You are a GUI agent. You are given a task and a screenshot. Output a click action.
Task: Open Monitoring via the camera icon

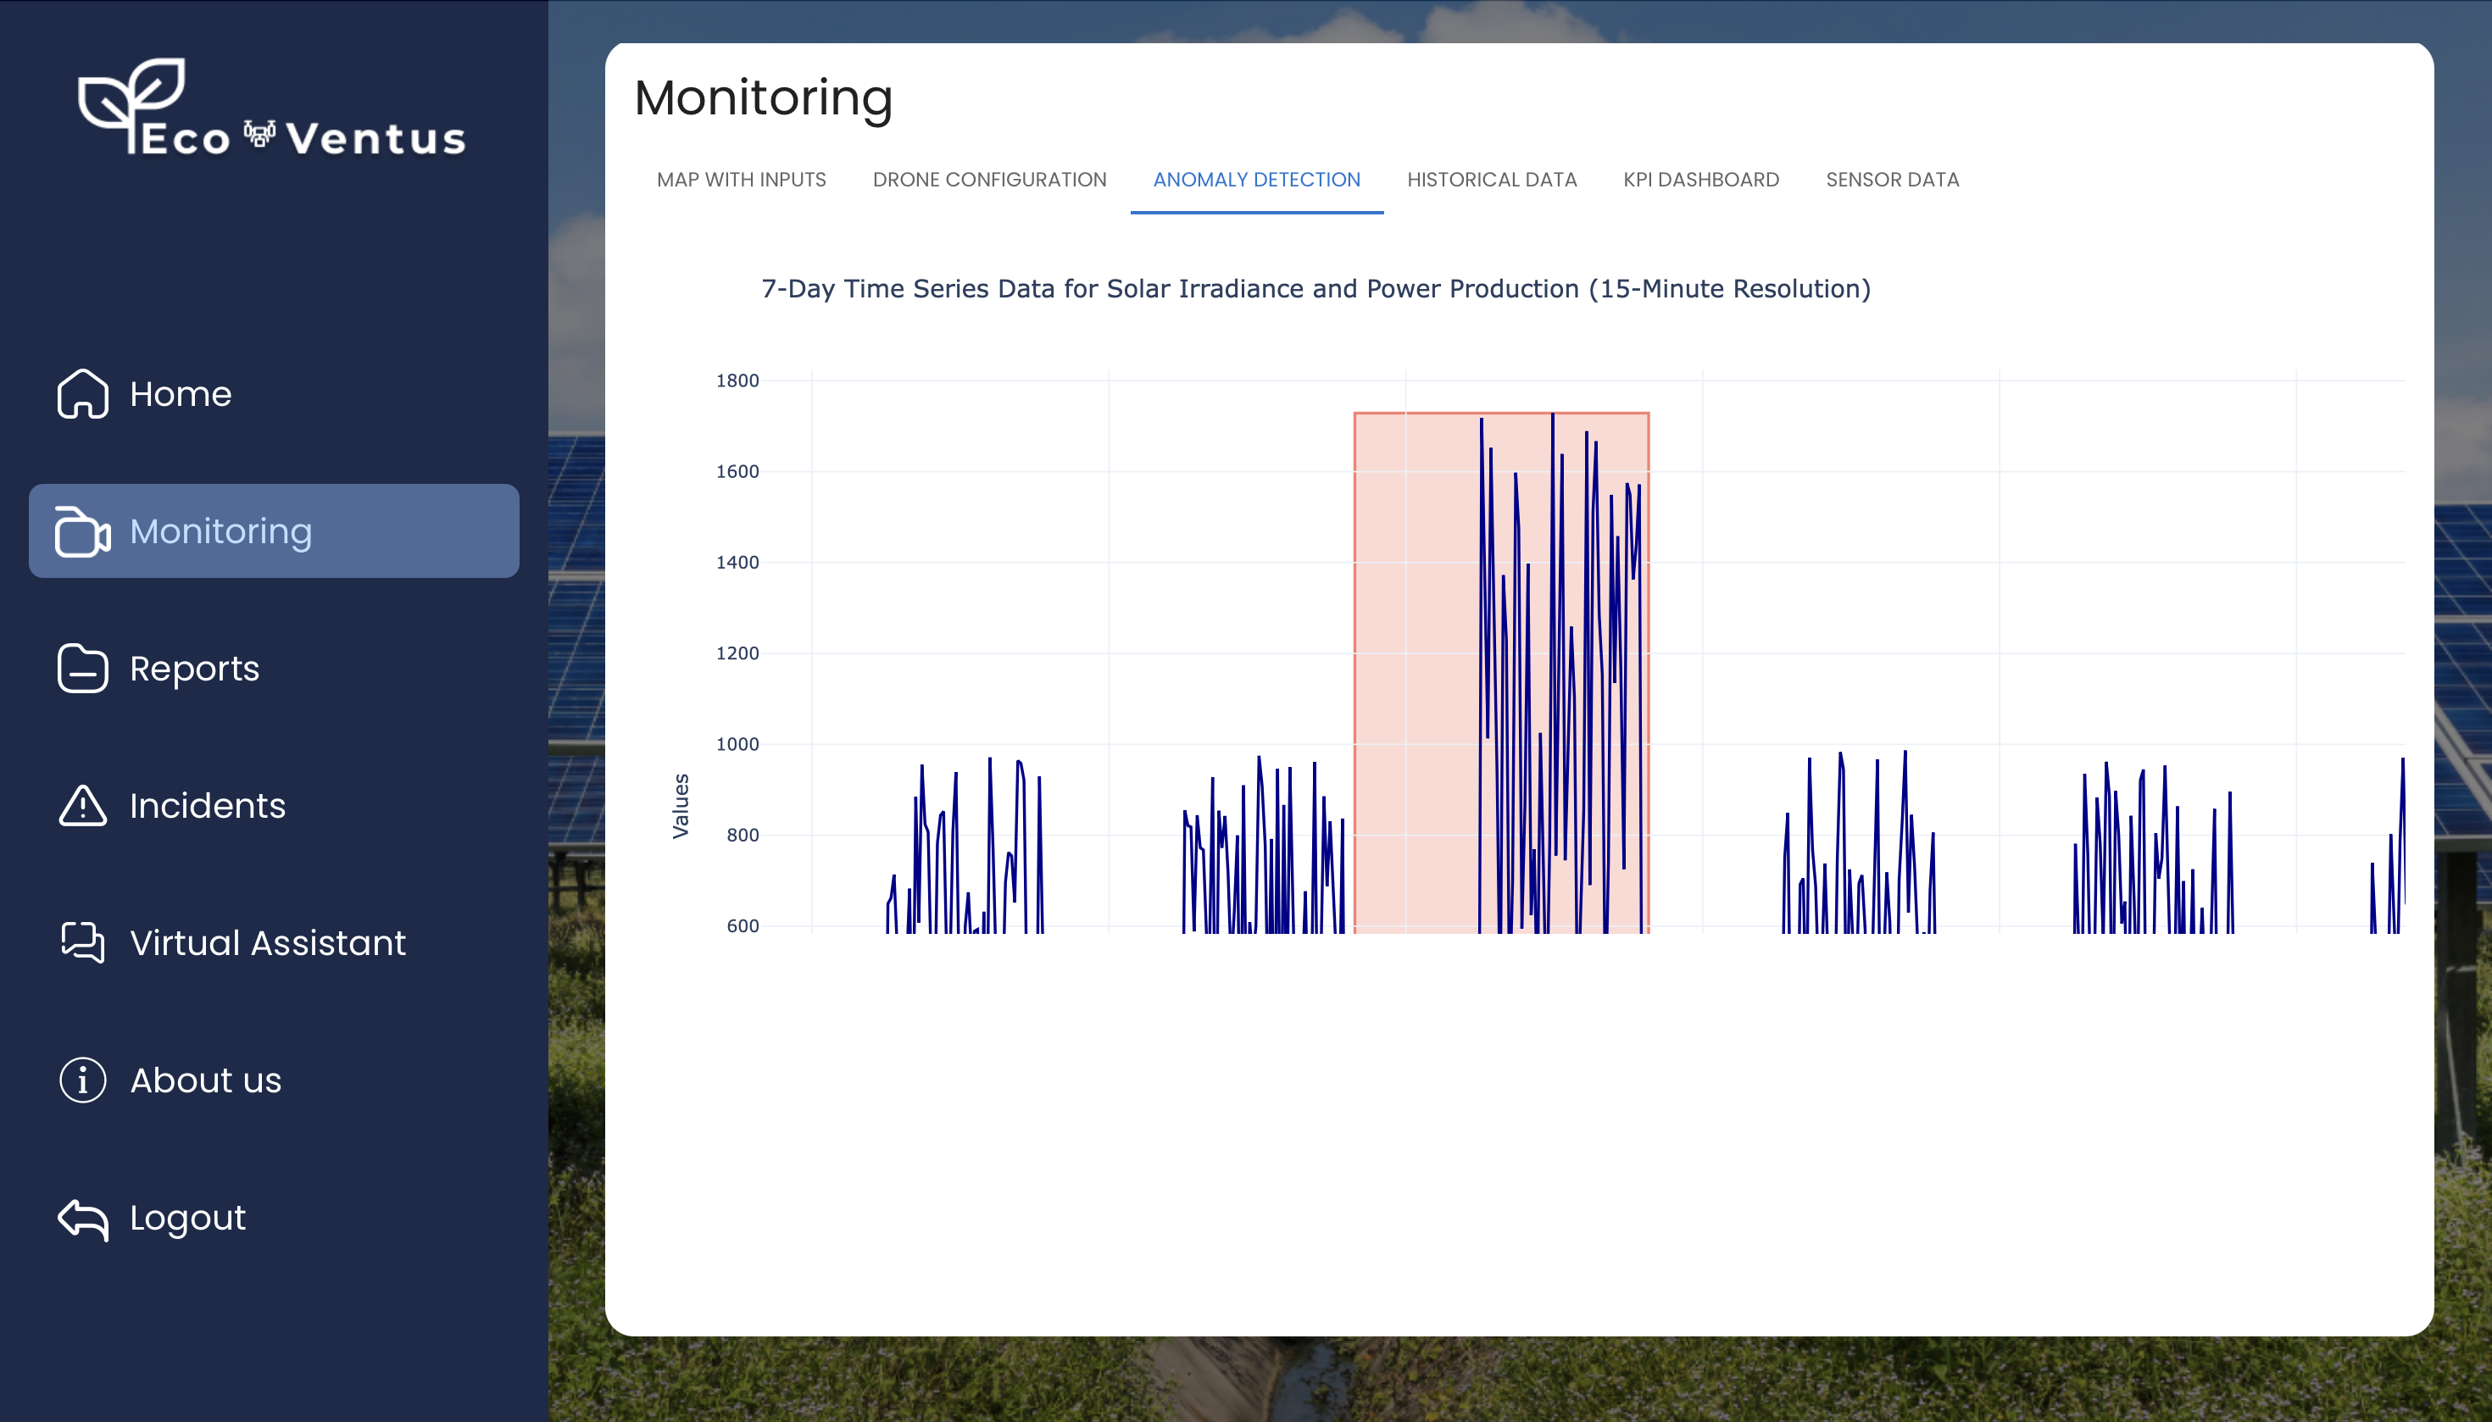coord(82,531)
